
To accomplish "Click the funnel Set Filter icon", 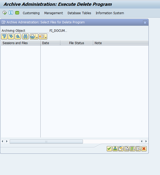I will coord(4,37).
